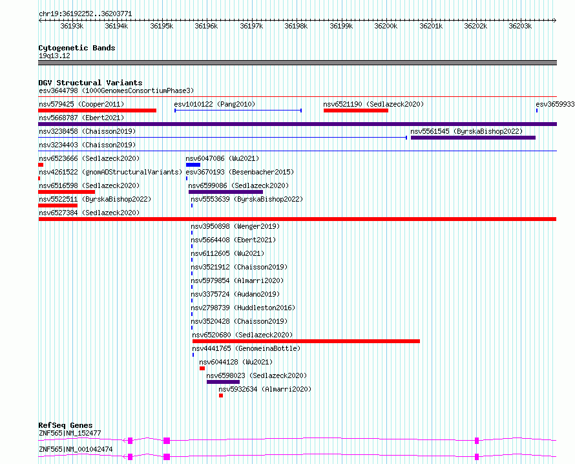Select the purple bar of nsv6599086
The image size is (575, 464).
(x=225, y=192)
